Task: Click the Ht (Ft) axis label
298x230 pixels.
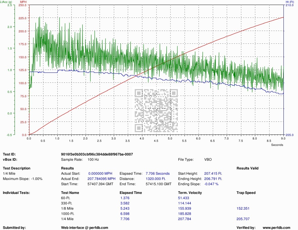Action: [290, 2]
